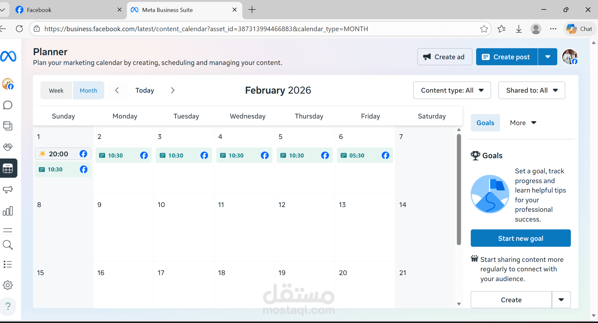Click the Start new goal button
This screenshot has width=598, height=323.
(520, 238)
